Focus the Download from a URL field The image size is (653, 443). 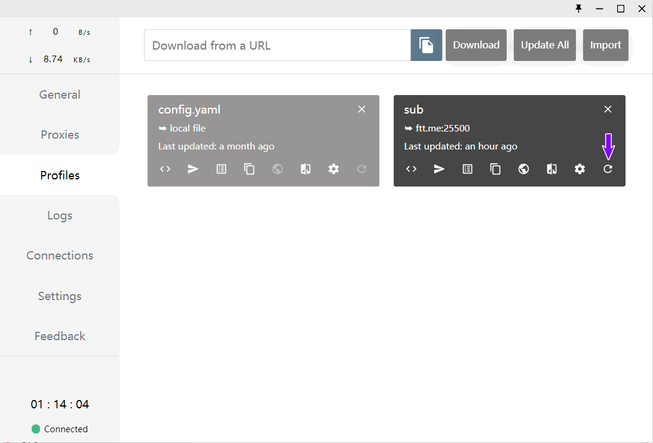(277, 45)
